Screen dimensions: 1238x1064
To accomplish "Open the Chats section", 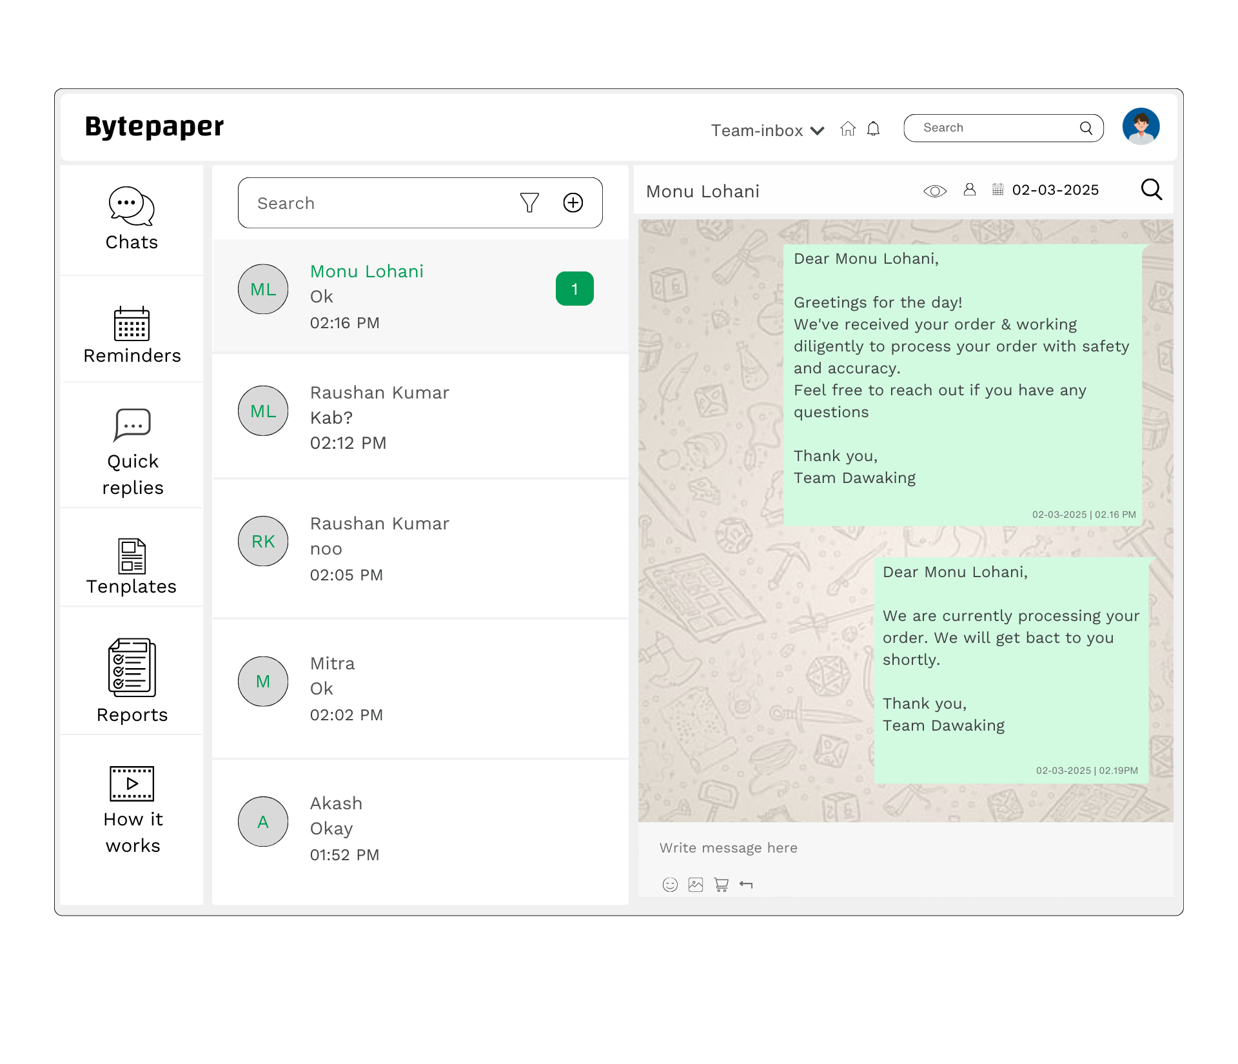I will 132,219.
